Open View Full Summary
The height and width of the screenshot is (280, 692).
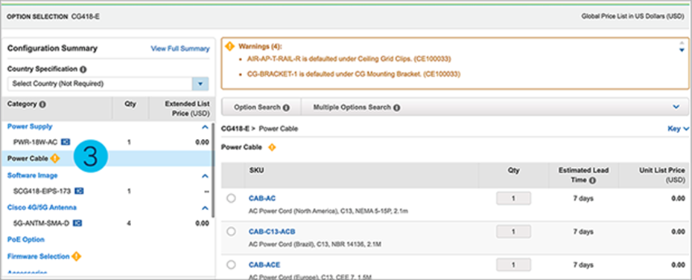pos(180,49)
